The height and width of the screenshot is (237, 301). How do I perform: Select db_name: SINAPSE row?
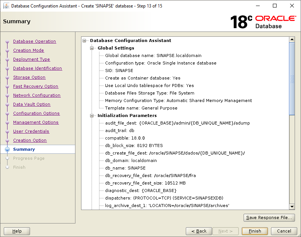click(125, 168)
